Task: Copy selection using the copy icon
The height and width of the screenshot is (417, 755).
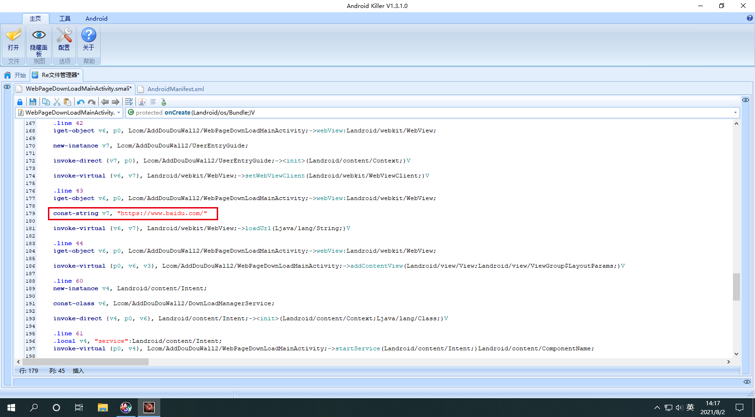Action: (x=46, y=102)
